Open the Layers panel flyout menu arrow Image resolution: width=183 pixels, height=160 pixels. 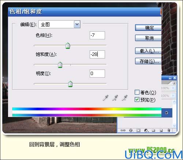[x=174, y=83]
